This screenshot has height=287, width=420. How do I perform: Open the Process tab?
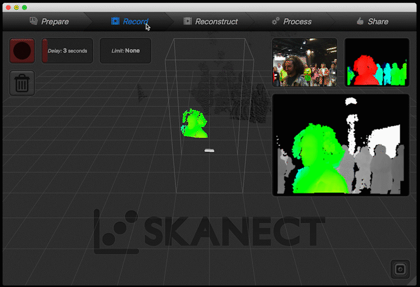(x=291, y=21)
